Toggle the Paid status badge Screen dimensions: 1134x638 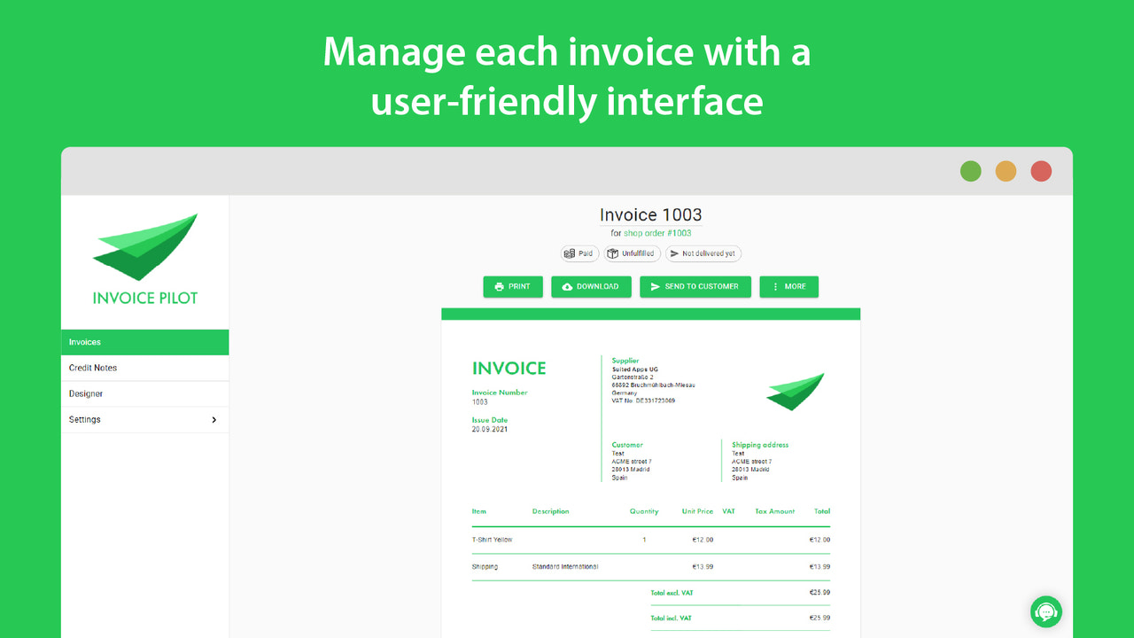click(579, 253)
